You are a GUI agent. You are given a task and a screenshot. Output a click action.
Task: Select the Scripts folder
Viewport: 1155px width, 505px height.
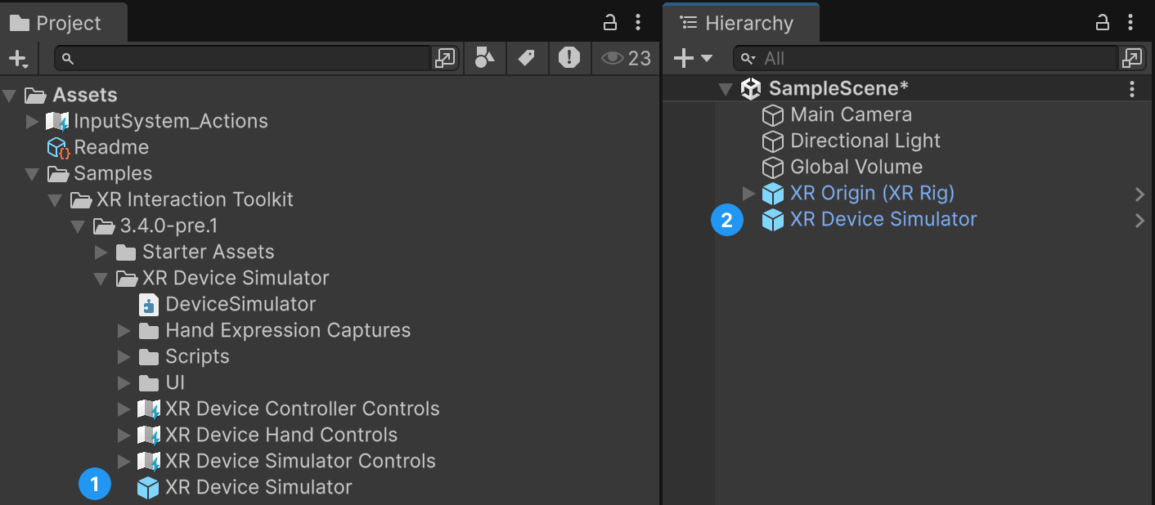point(197,356)
